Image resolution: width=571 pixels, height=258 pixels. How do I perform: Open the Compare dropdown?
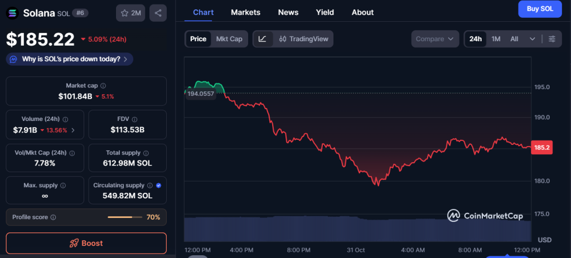[x=435, y=39]
